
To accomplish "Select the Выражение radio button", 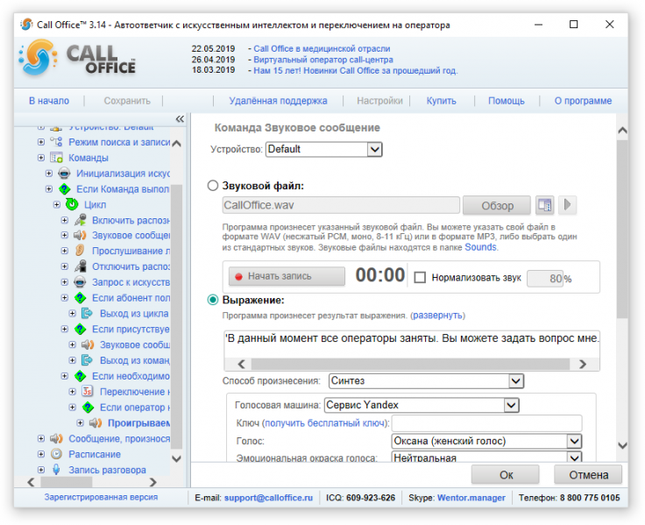I will [x=213, y=300].
